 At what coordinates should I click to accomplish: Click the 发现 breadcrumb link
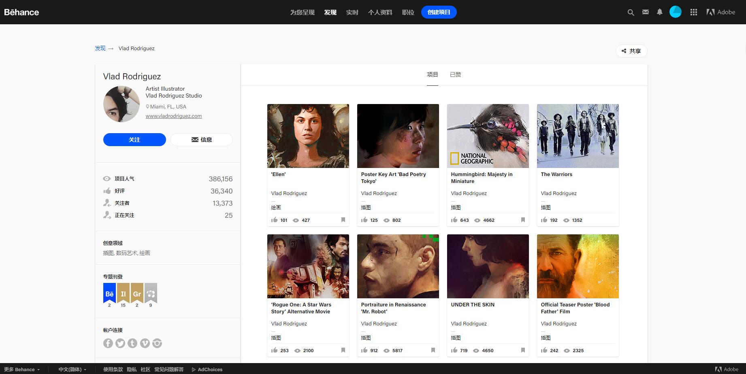coord(100,48)
